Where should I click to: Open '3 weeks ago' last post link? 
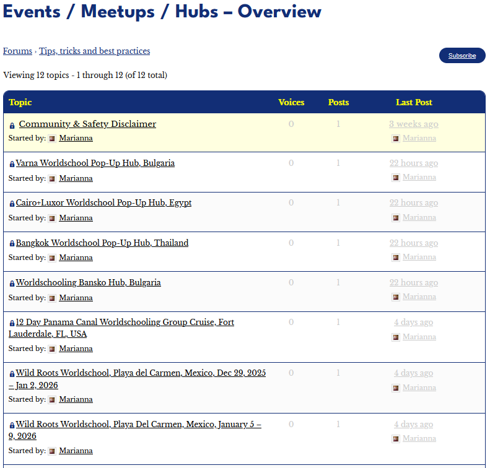(414, 124)
